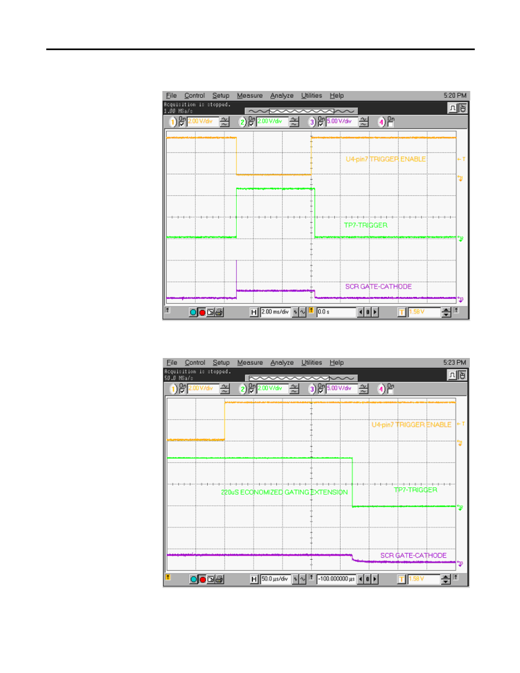
Task: Click the timebase zoom buttons beside 2.00 ms/div
Action: (x=299, y=312)
